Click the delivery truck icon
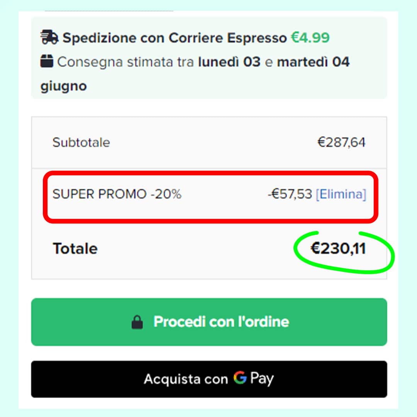This screenshot has width=417, height=417. [49, 38]
